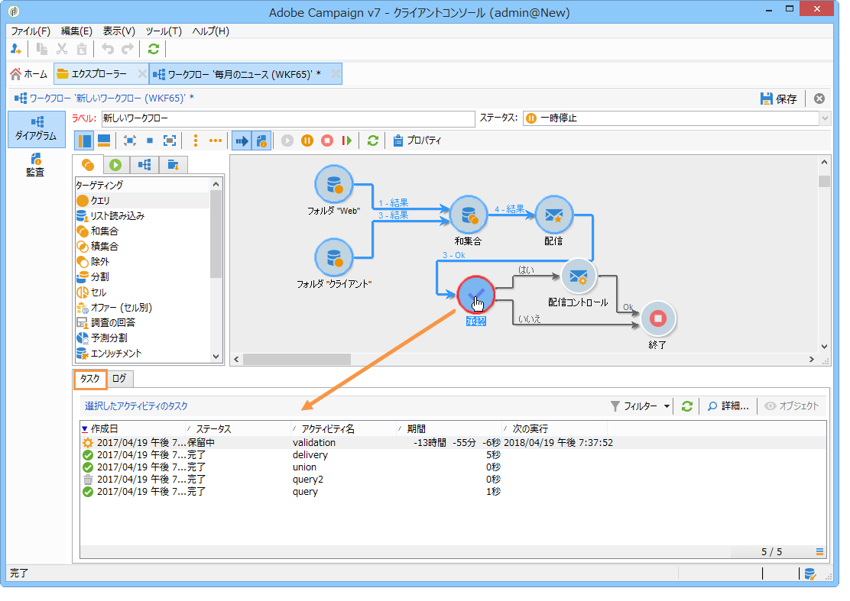Click the 配信 delivery activity node

[554, 215]
